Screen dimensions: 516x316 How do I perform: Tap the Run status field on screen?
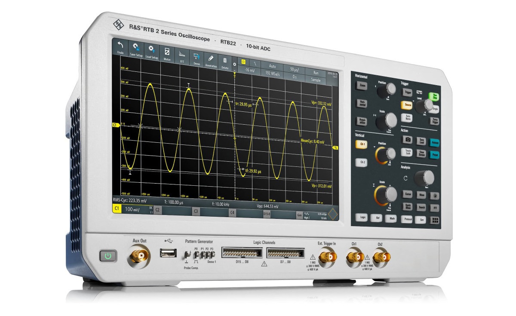click(x=316, y=73)
